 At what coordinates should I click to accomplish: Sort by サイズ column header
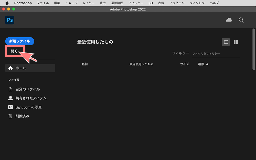pyautogui.click(x=185, y=64)
